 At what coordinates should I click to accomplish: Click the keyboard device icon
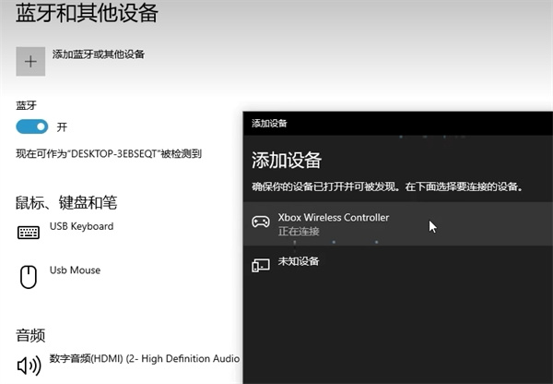(x=29, y=232)
